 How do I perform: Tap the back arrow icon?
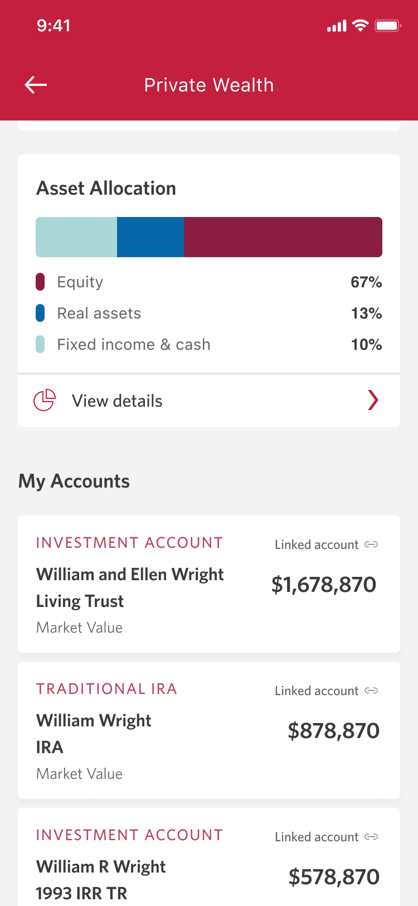coord(36,85)
